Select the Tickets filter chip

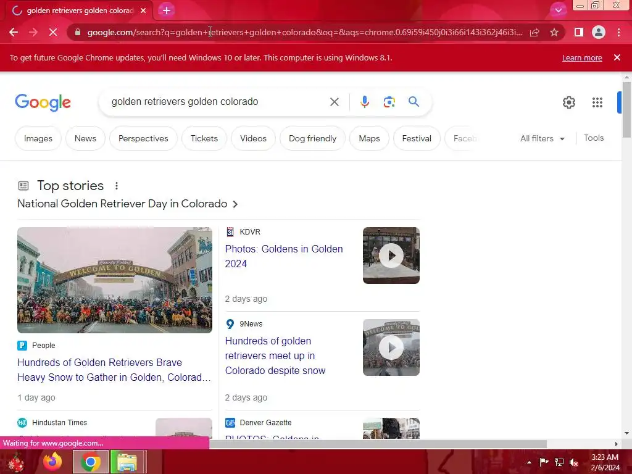point(204,138)
